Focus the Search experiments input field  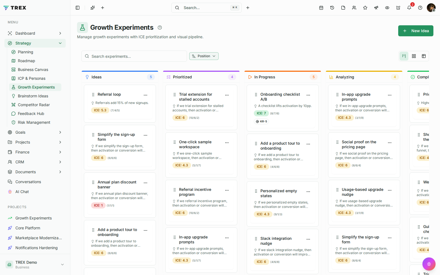(134, 56)
